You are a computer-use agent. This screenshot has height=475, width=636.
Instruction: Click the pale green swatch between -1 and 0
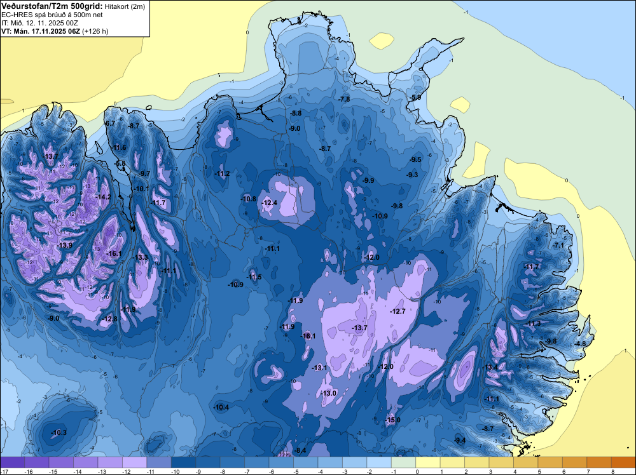pos(404,462)
